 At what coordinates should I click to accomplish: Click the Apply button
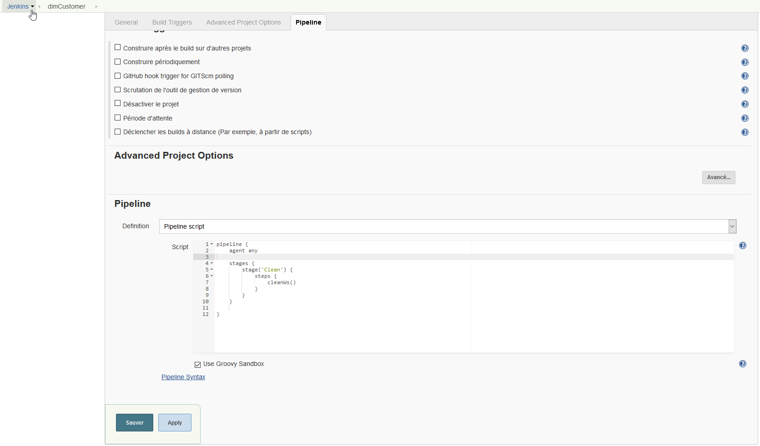click(x=175, y=423)
